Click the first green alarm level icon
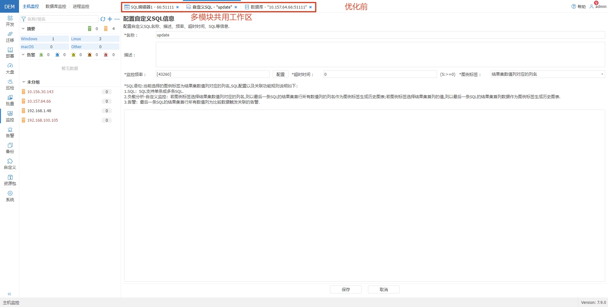The width and height of the screenshot is (608, 307). point(41,55)
